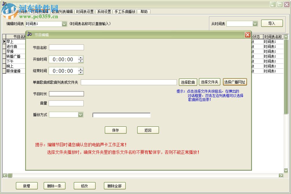Click horizontal scrollbar left arrow
The width and height of the screenshot is (291, 194).
5,175
